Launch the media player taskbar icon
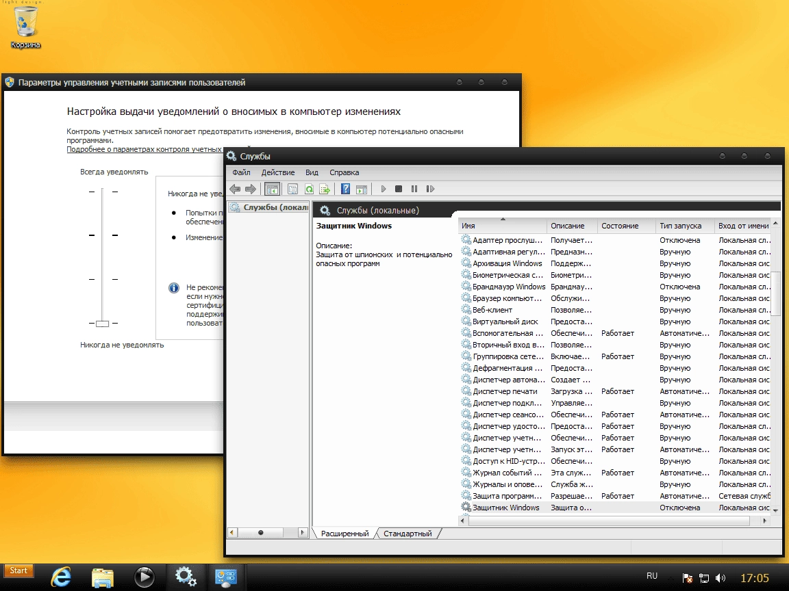The width and height of the screenshot is (789, 591). (145, 577)
